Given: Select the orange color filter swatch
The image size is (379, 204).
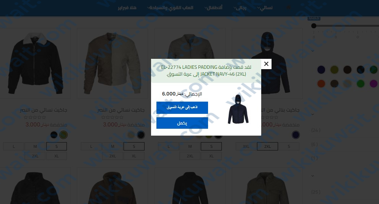Looking at the screenshot, I should point(321,84).
